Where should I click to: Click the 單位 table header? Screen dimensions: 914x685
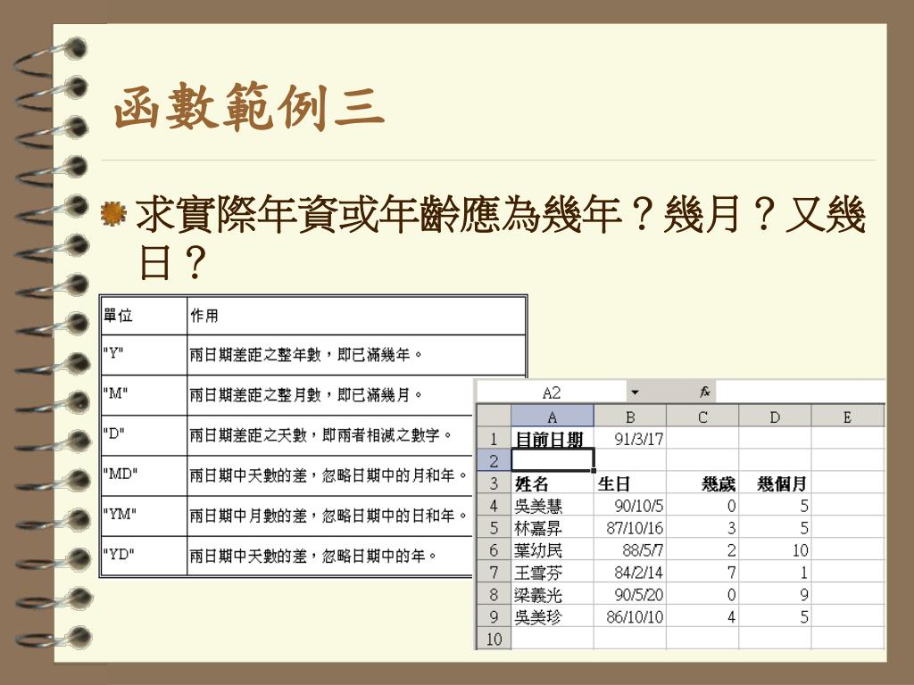144,316
